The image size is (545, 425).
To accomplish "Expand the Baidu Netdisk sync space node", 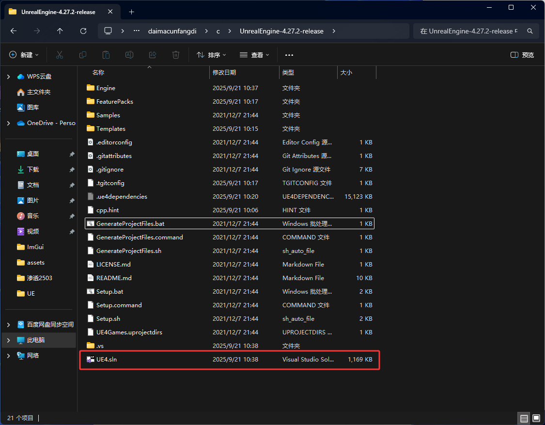I will (8, 325).
